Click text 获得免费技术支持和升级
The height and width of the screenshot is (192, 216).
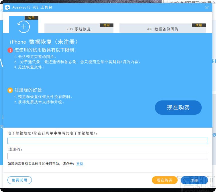39,102
